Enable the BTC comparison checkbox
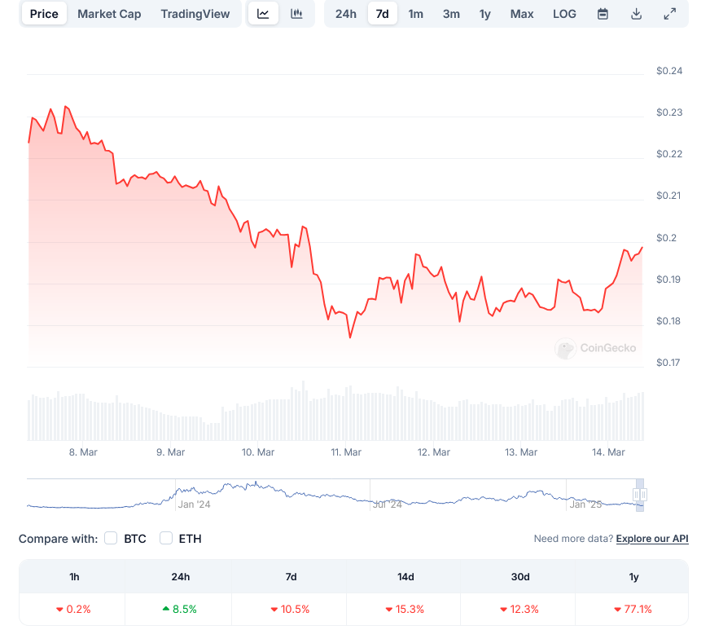The width and height of the screenshot is (710, 630). pos(112,538)
